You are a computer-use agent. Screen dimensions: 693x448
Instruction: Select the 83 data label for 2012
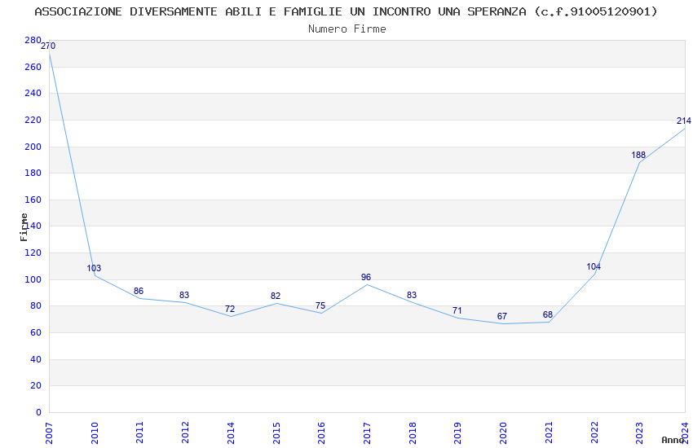[184, 295]
